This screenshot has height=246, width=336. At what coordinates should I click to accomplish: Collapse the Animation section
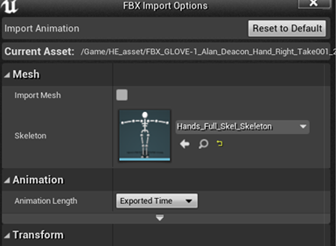coord(7,180)
